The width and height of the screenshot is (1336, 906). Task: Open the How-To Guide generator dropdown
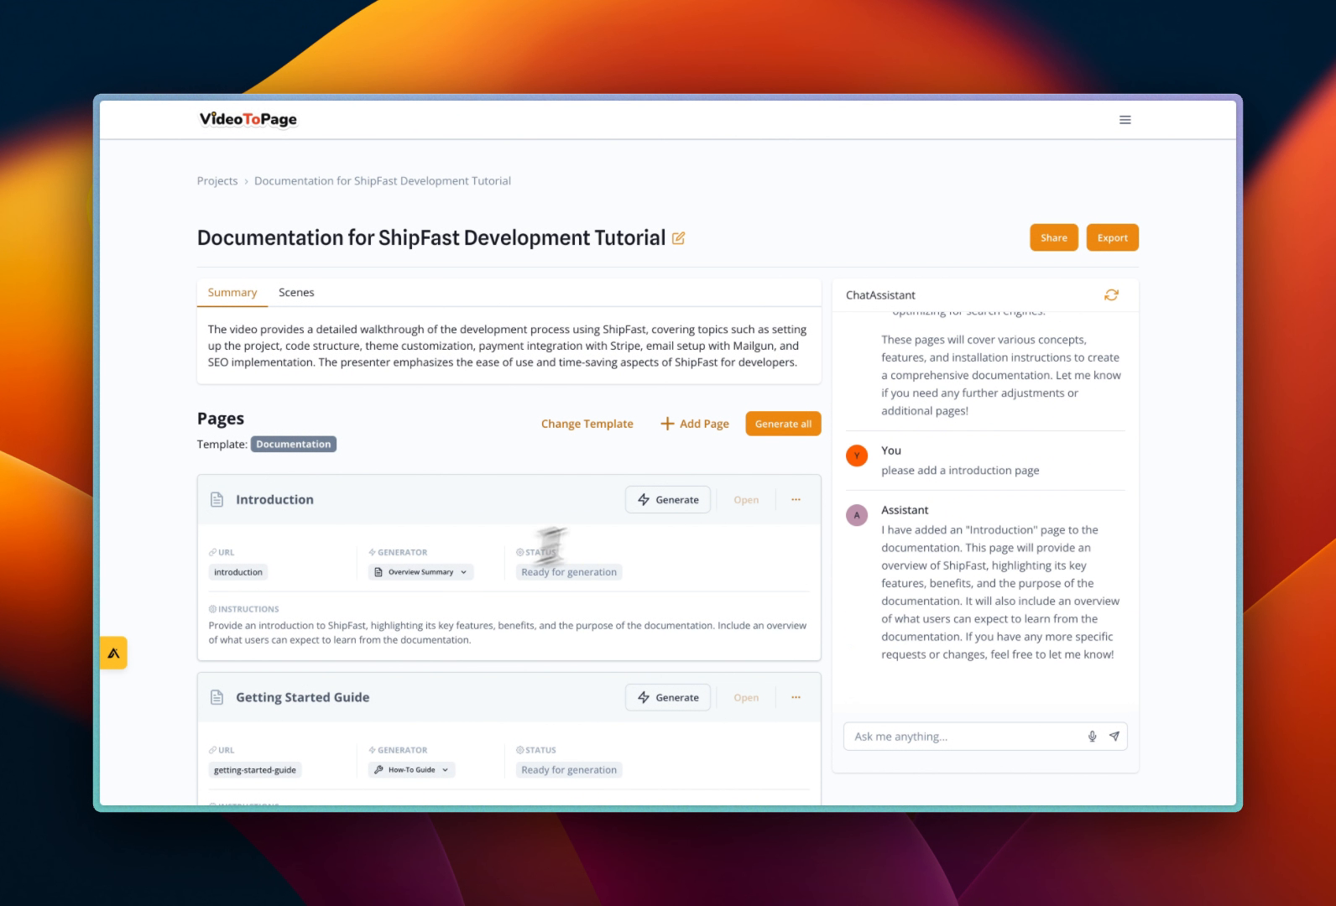tap(412, 770)
